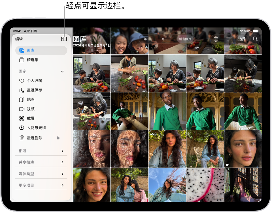Collapse the 固定 section chevron
This screenshot has height=213, width=272.
(x=62, y=71)
